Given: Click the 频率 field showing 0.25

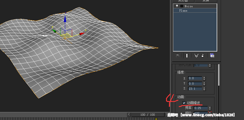Looking at the screenshot, I should click(201, 108).
